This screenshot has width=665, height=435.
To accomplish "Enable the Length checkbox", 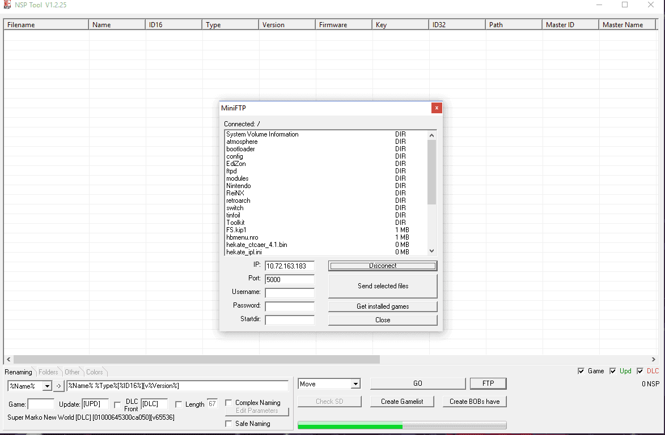I will [x=179, y=404].
